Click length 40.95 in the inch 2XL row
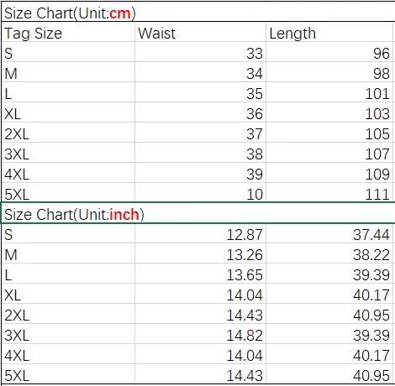 click(329, 314)
